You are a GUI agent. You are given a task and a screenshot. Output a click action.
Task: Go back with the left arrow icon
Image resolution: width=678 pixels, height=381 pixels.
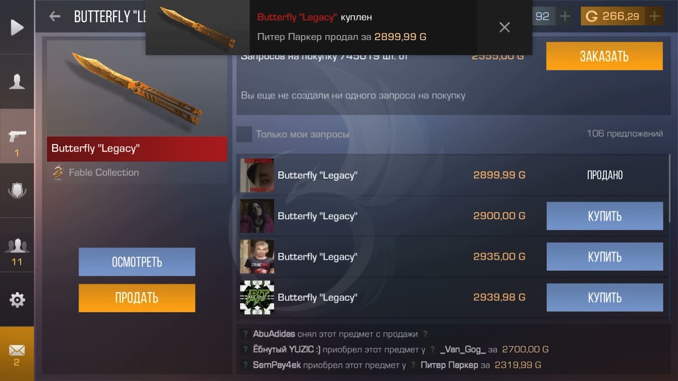[55, 16]
